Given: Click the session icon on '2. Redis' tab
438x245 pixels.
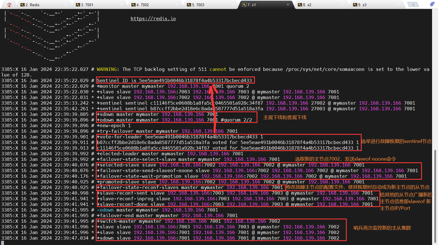Looking at the screenshot, I should pos(23,5).
